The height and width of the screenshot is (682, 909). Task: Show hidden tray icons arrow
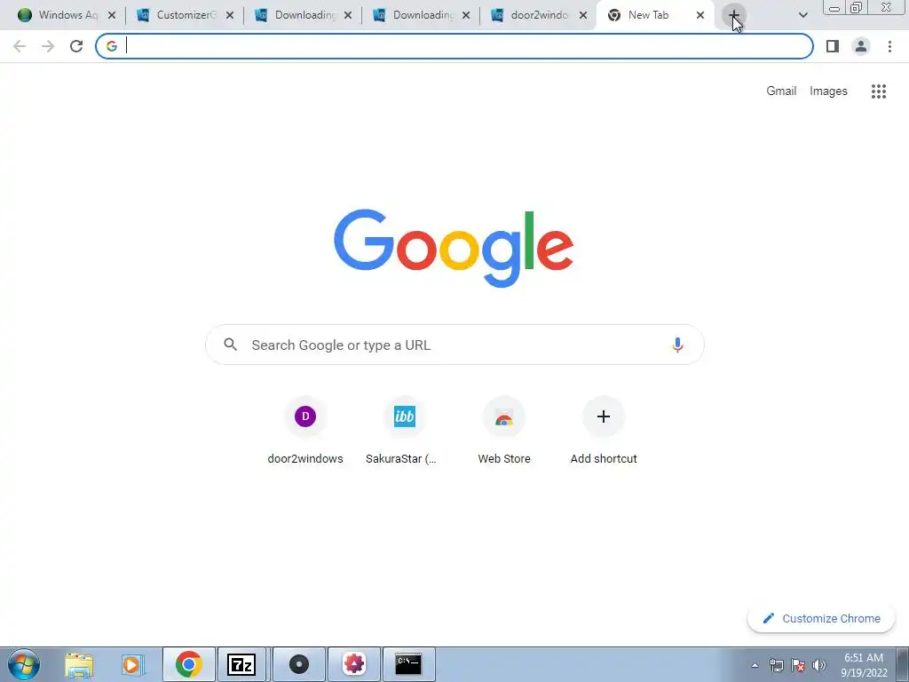click(x=755, y=665)
